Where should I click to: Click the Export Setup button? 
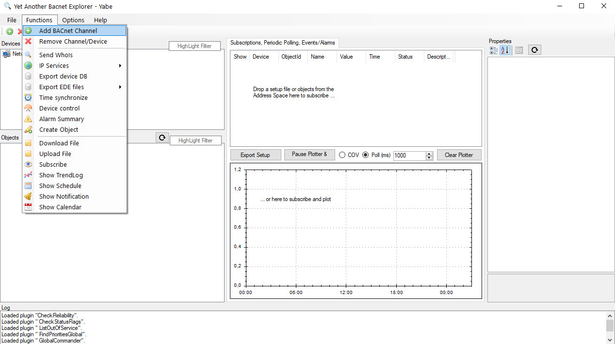coord(256,155)
